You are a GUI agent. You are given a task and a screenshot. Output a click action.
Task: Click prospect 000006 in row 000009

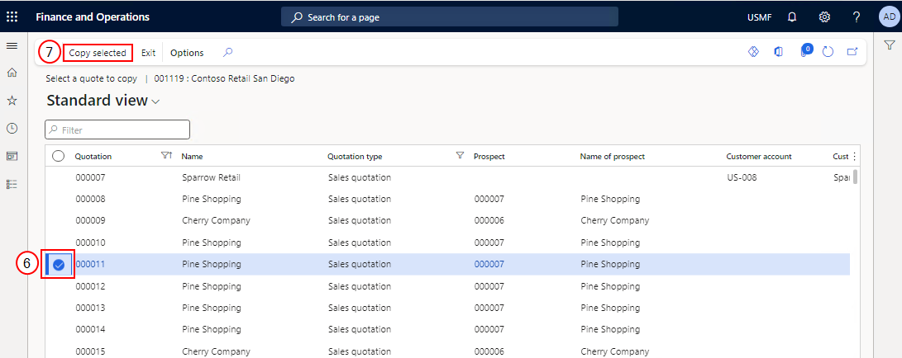tap(489, 220)
